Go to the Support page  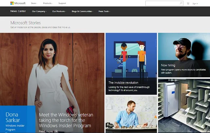62,3
